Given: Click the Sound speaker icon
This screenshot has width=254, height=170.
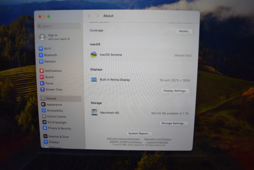Looking at the screenshot, I should 42,77.
